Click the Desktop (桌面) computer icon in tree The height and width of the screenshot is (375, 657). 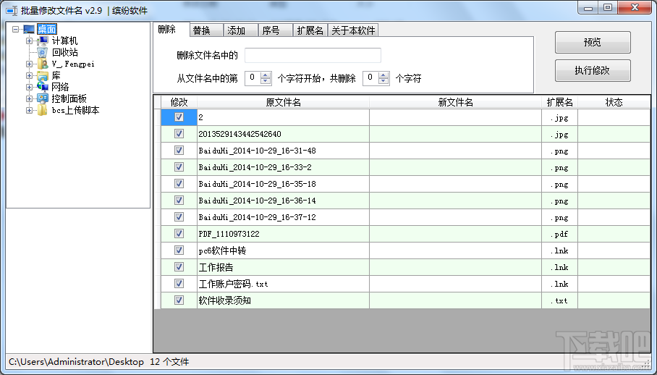[29, 30]
